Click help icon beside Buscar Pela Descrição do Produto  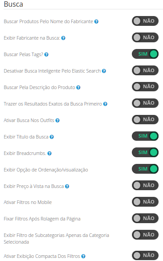click(x=78, y=87)
